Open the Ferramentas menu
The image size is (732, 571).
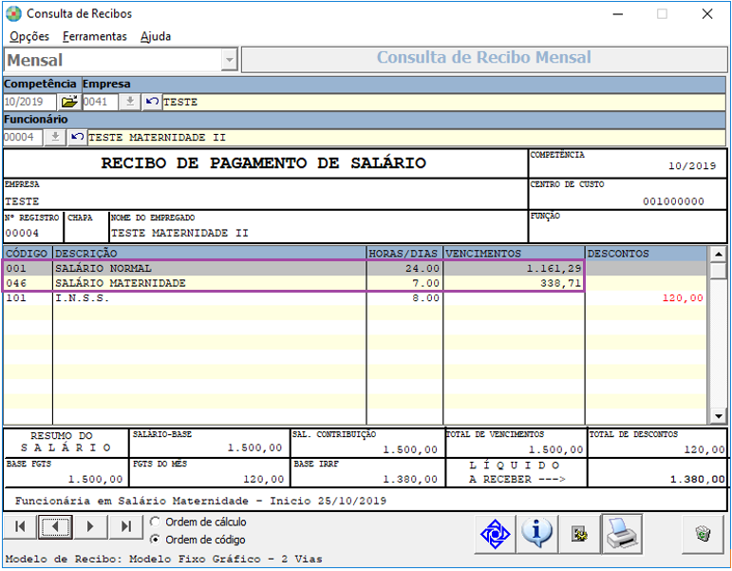coord(95,36)
